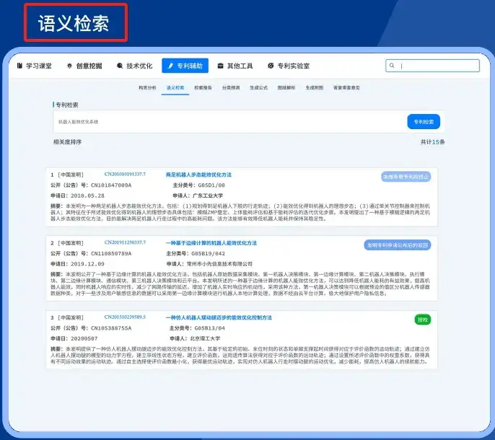Open title 一种仿人机器人摆动腿迈步的能效优化控制方法
The image size is (495, 440).
pos(219,317)
